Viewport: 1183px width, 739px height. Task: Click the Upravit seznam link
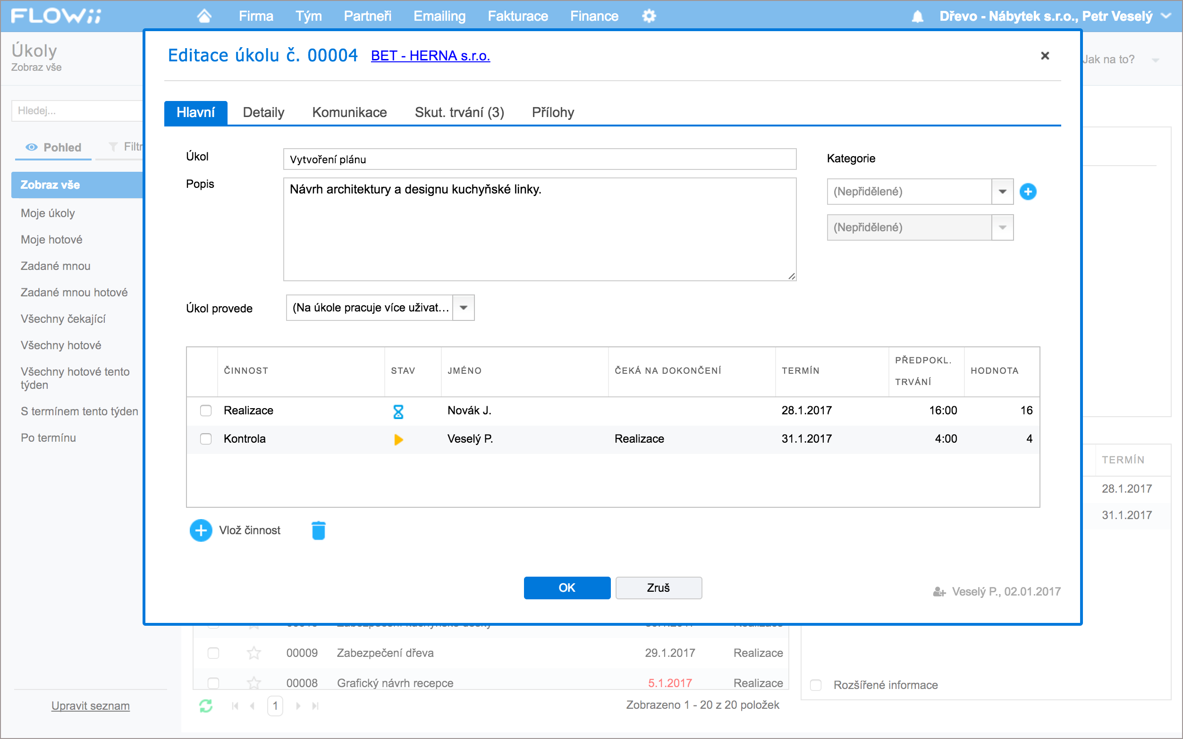pyautogui.click(x=91, y=706)
